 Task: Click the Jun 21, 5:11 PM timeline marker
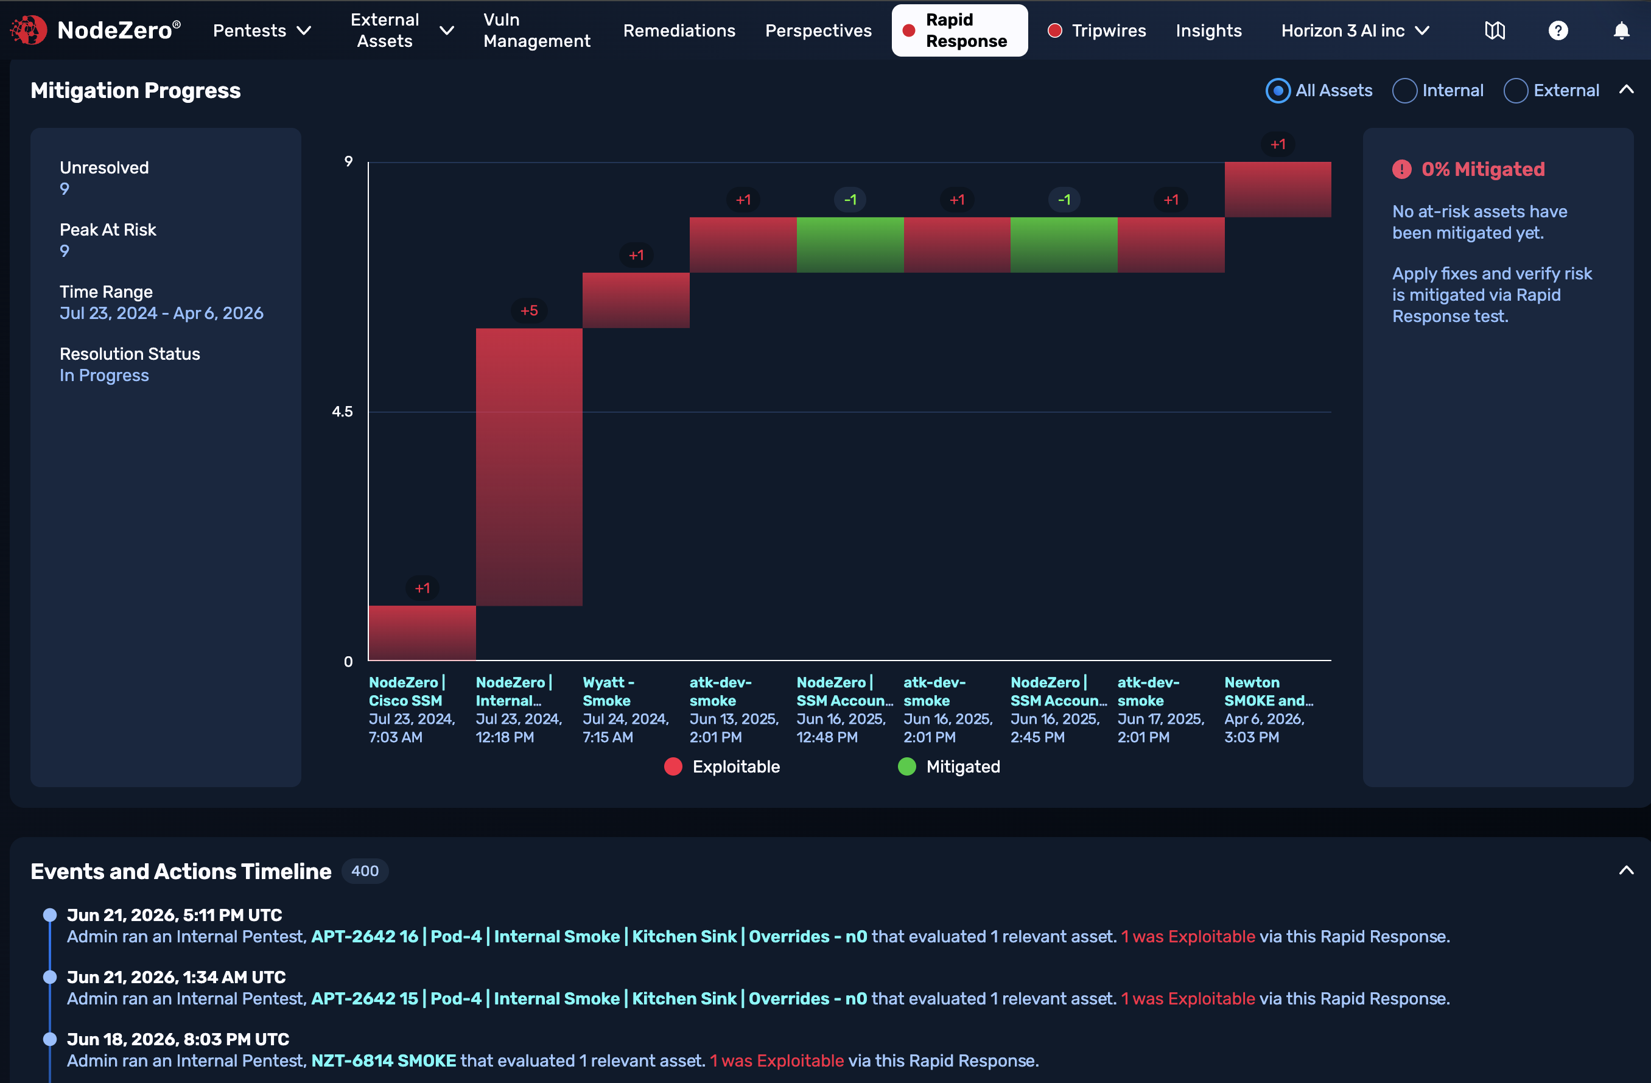pyautogui.click(x=49, y=915)
